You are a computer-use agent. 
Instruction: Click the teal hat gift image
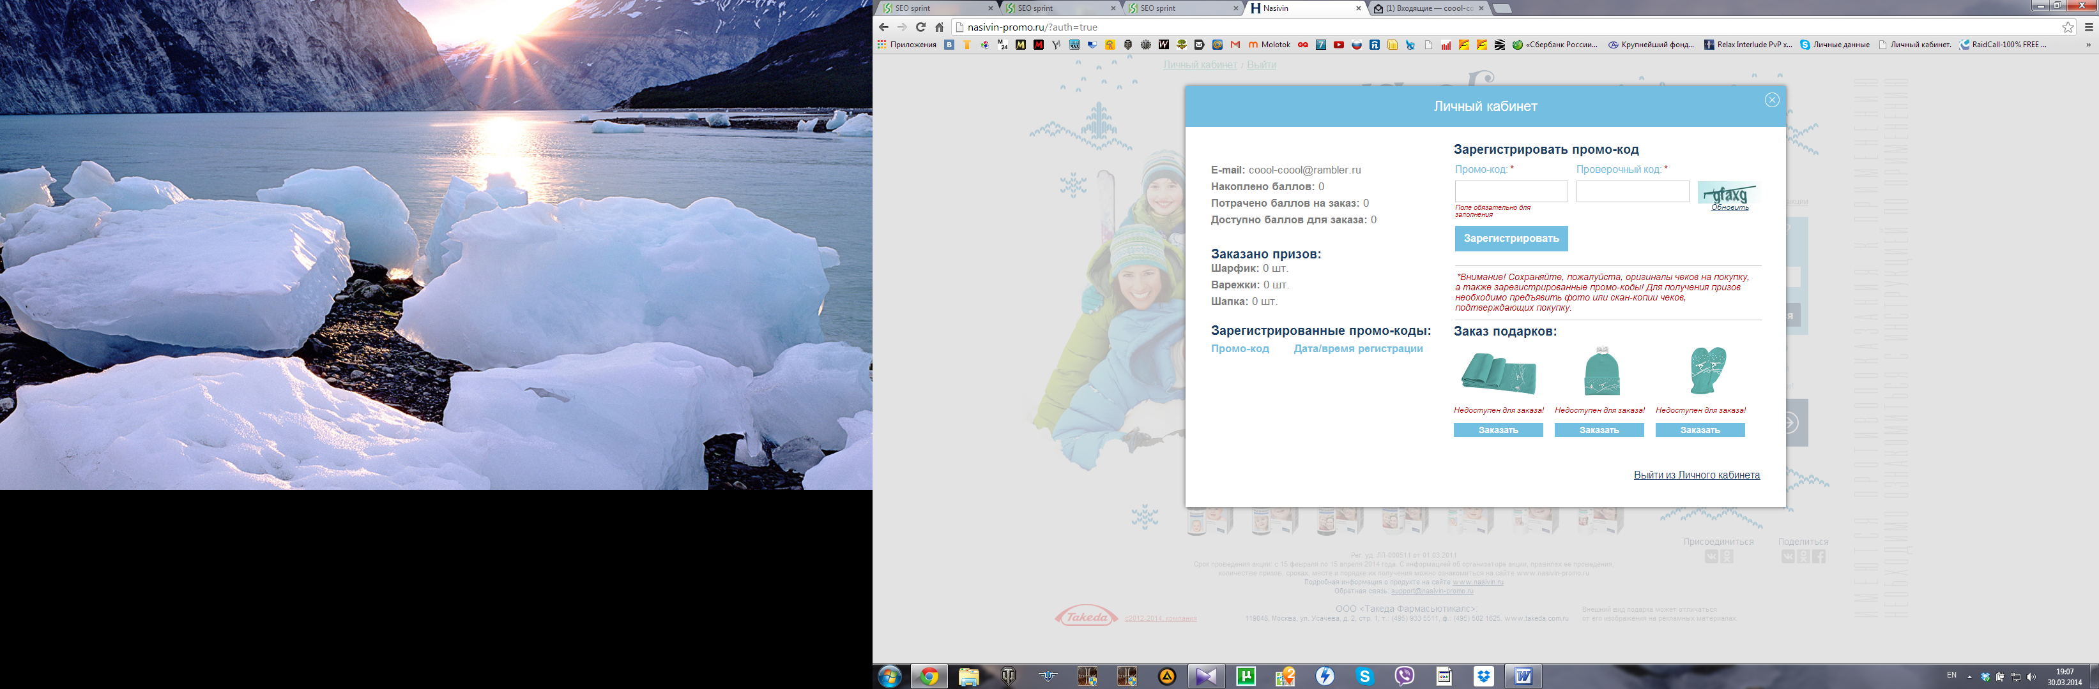point(1602,371)
